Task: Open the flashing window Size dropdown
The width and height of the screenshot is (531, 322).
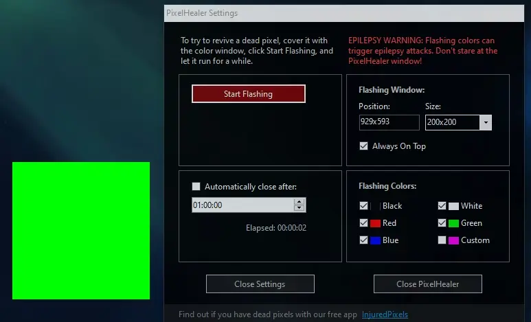Action: pos(486,123)
